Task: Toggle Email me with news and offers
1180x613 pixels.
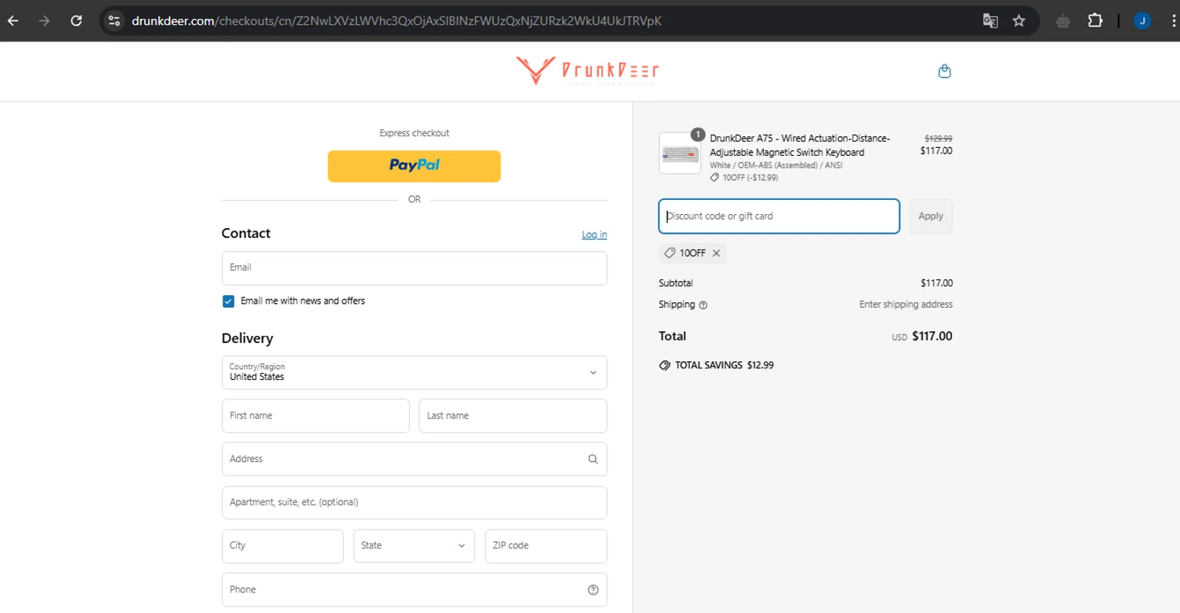Action: [228, 301]
